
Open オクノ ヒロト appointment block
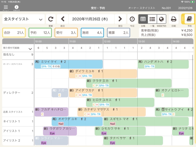click(172, 93)
